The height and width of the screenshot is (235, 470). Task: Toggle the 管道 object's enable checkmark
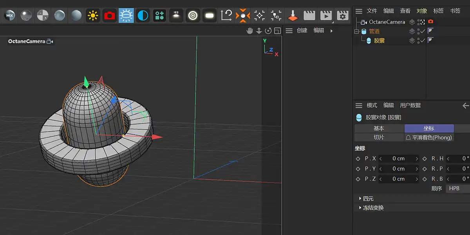(423, 31)
